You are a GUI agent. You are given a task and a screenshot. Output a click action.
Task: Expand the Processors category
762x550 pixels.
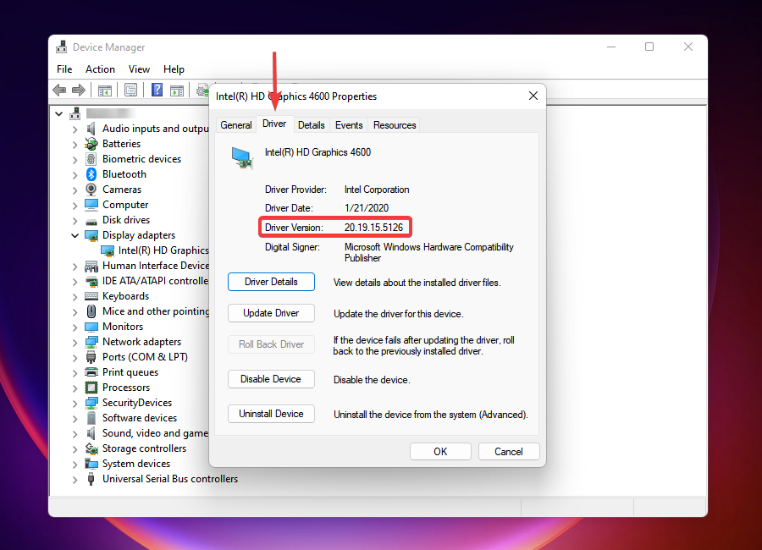[x=75, y=388]
